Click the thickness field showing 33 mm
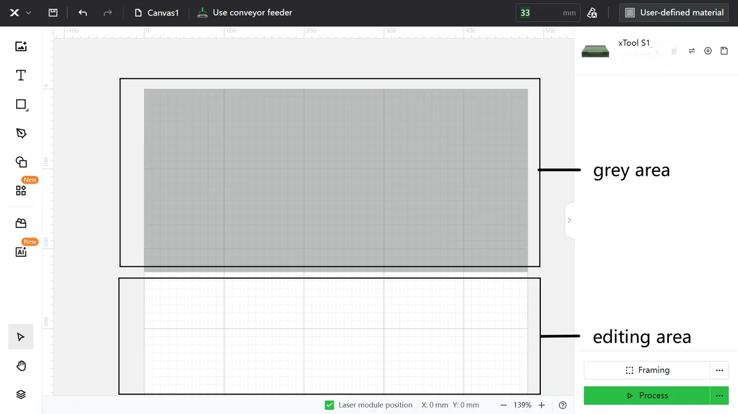Viewport: 738px width, 414px height. (x=548, y=13)
